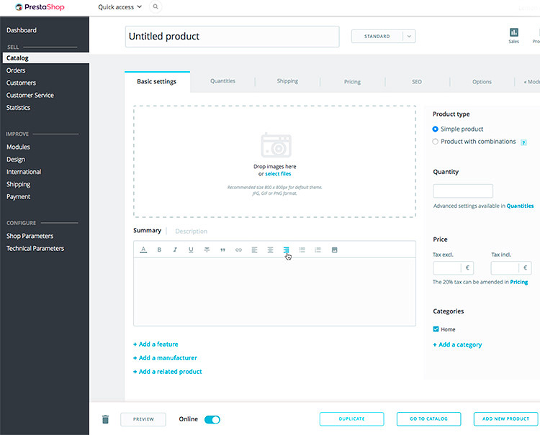Center align the summary text
This screenshot has height=435, width=540.
[270, 250]
